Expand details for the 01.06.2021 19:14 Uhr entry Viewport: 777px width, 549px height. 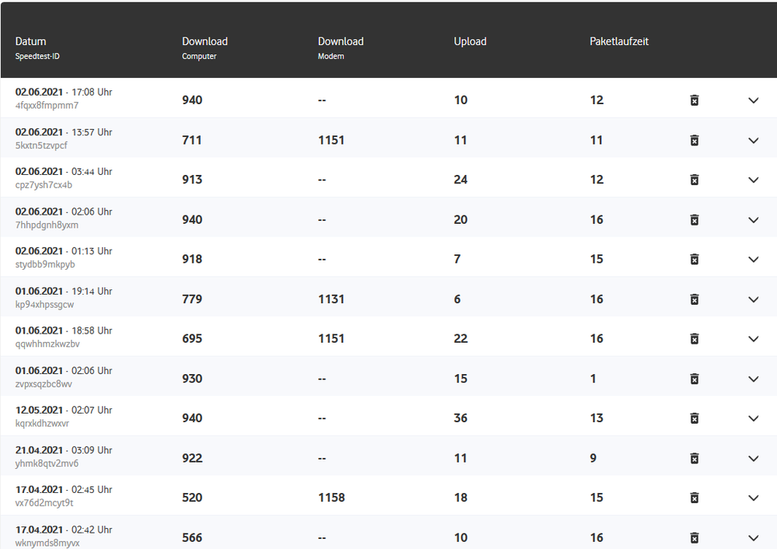click(x=753, y=299)
